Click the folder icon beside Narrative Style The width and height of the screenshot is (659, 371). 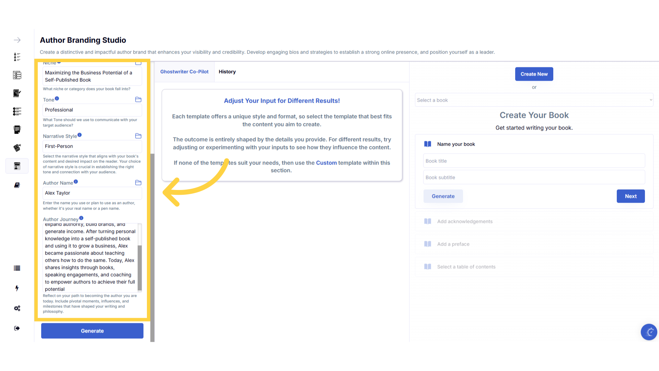point(138,136)
